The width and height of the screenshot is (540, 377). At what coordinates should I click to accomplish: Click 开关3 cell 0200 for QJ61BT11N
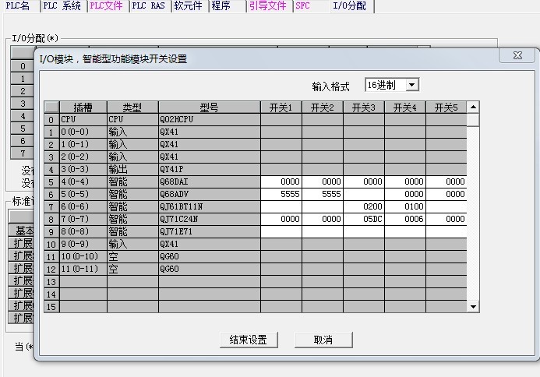click(x=363, y=206)
